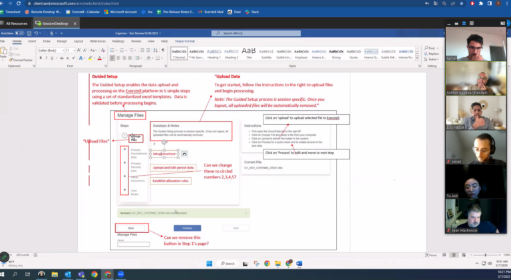
Task: Open the font name dropdown (Calibri Body)
Action: tap(50, 50)
